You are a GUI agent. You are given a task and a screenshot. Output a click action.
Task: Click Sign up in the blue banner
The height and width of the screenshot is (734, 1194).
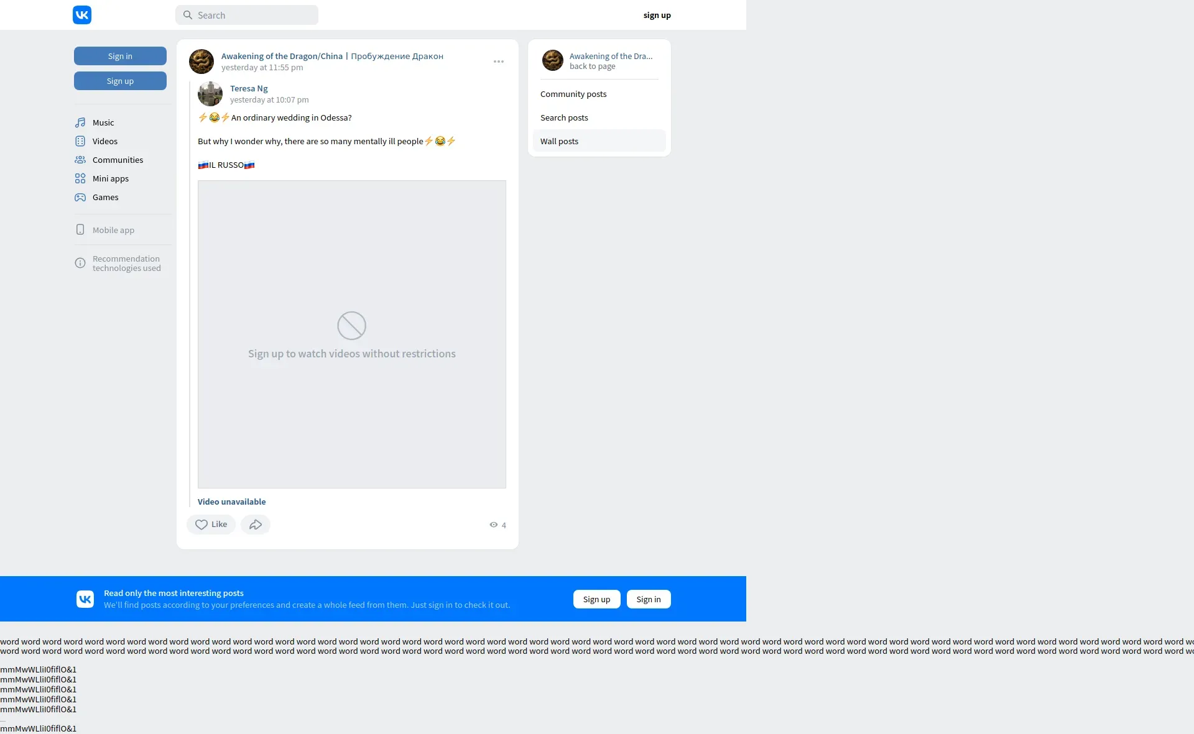(x=596, y=599)
